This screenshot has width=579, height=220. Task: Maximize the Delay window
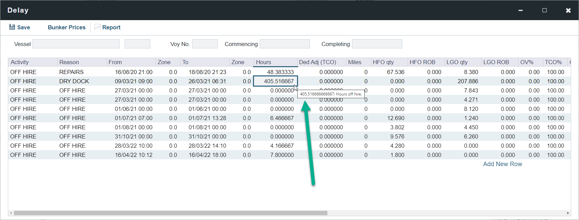tap(545, 10)
